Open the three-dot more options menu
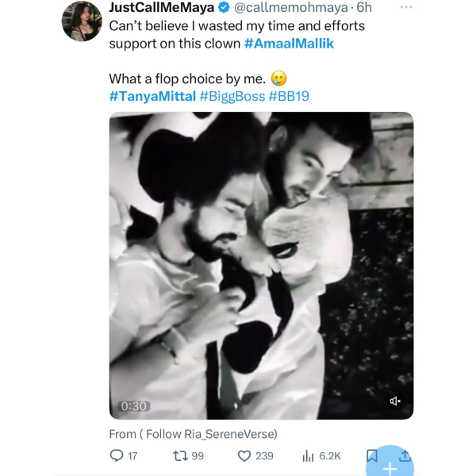Viewport: 476px width, 476px height. coord(406,7)
